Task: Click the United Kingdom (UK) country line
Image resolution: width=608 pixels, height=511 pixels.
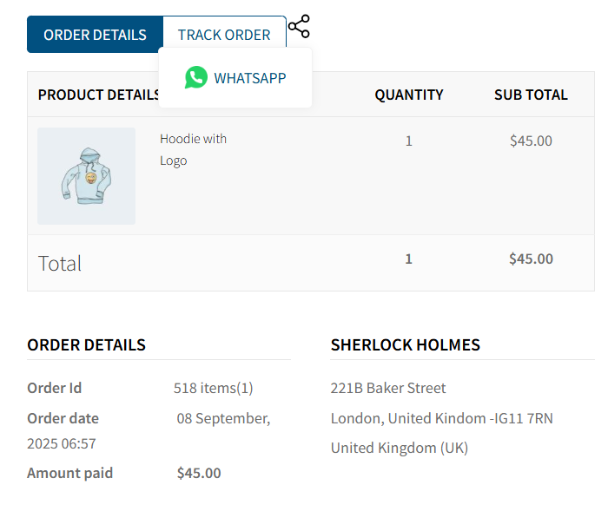Action: click(399, 448)
